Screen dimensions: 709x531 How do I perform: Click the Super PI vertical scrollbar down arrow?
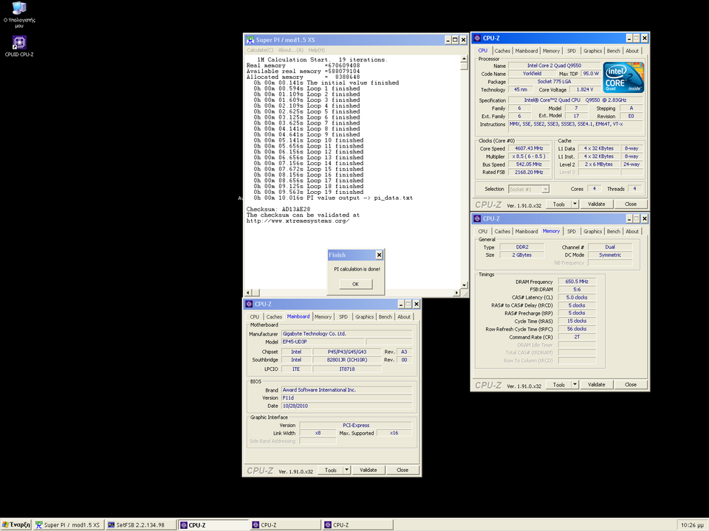tap(464, 285)
